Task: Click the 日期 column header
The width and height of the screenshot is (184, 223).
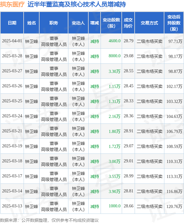Action: (x=12, y=23)
